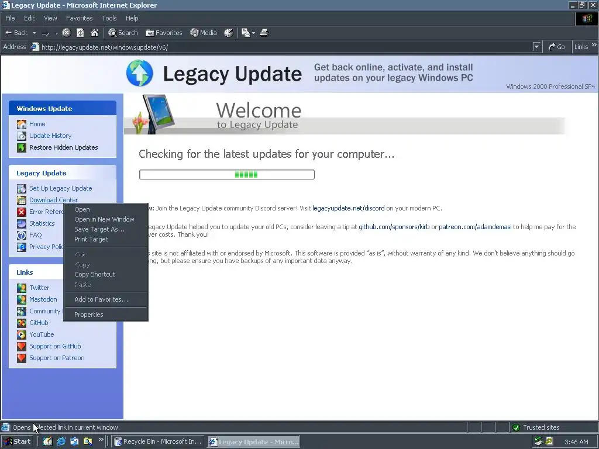
Task: Click the Print toolbar icon
Action: pyautogui.click(x=264, y=33)
